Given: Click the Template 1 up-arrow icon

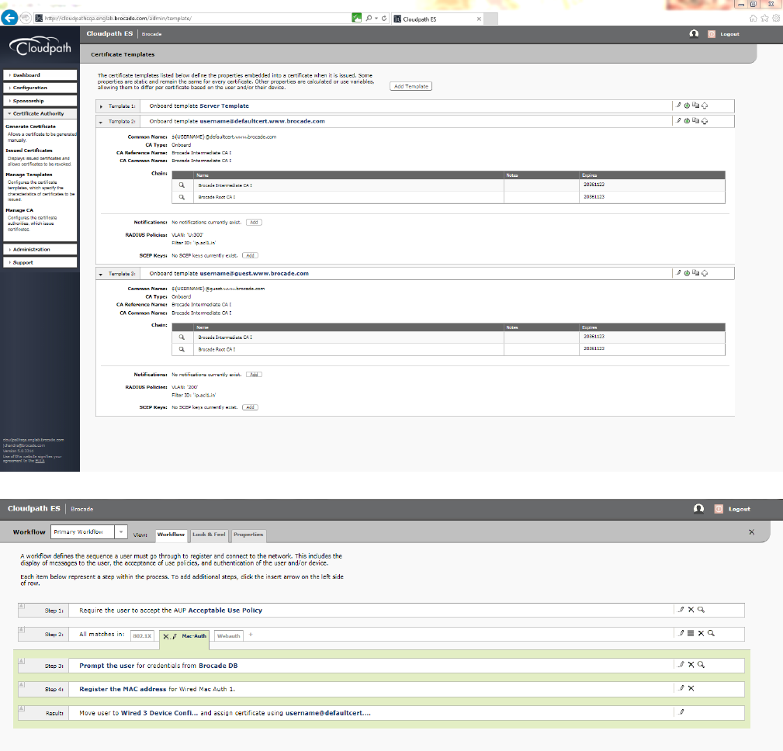Looking at the screenshot, I should tap(705, 106).
